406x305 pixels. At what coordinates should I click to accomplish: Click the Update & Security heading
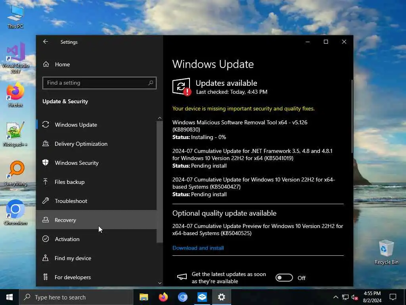pos(65,101)
